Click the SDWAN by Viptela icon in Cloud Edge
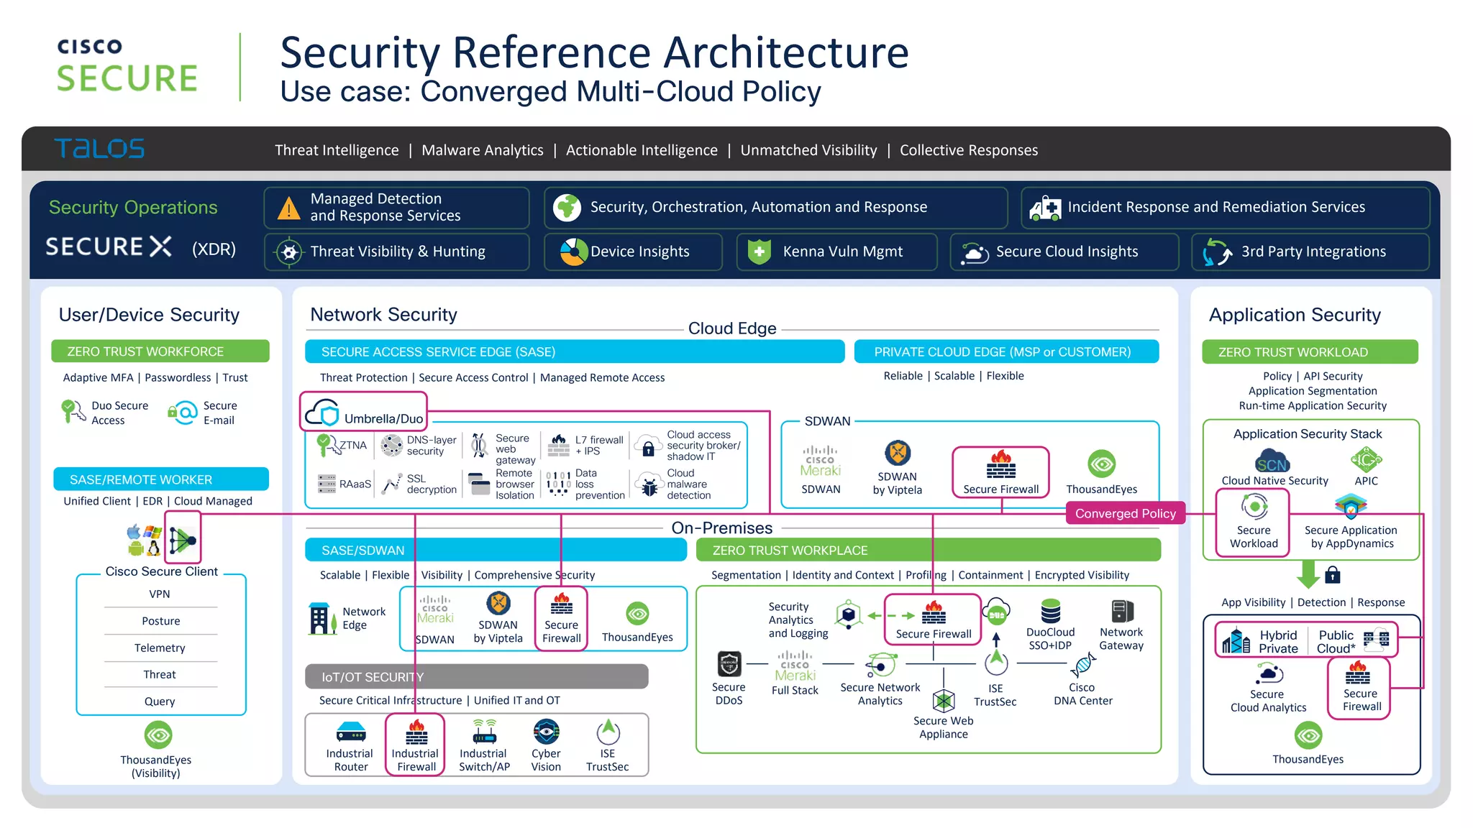Viewport: 1473px width, 828px height. (x=897, y=453)
